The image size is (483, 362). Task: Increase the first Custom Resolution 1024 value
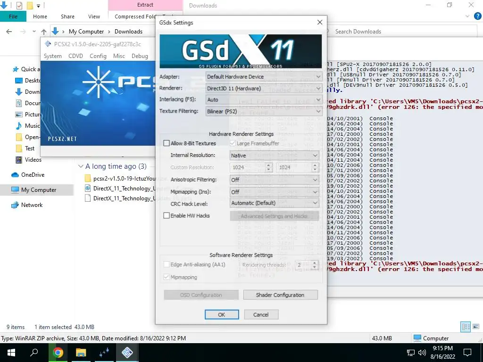click(268, 165)
